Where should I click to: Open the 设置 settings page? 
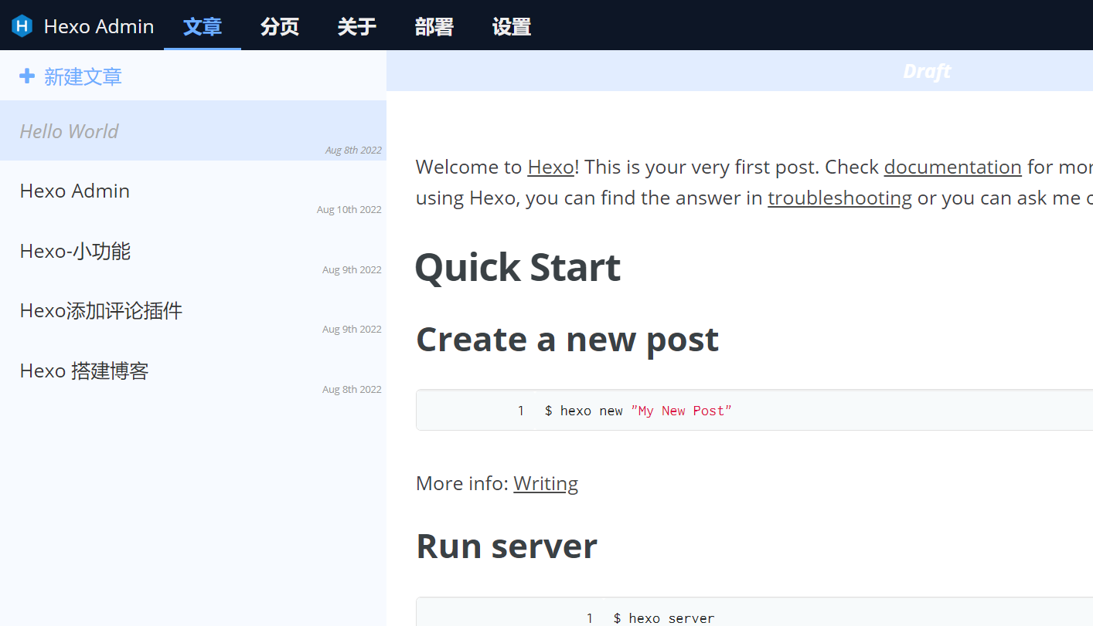[x=511, y=25]
